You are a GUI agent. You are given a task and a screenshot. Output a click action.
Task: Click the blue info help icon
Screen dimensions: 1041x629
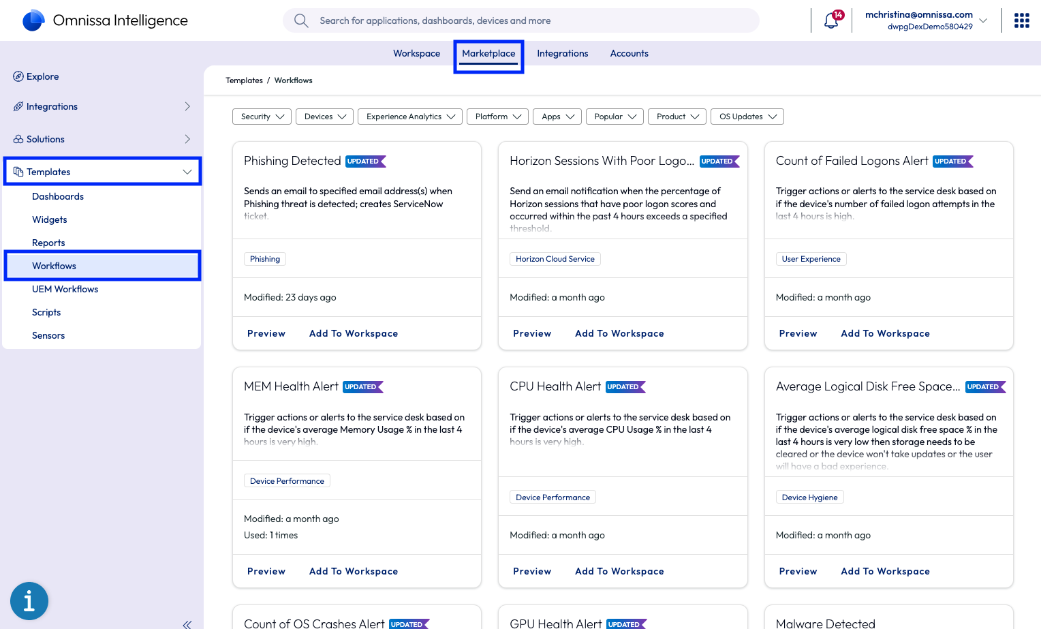click(29, 601)
